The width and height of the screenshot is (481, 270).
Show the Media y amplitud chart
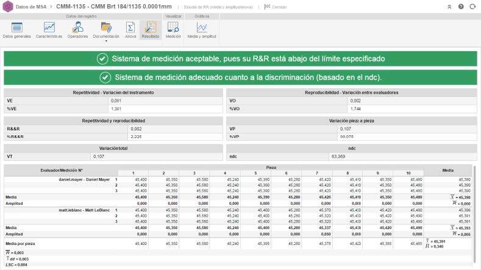[x=201, y=30]
